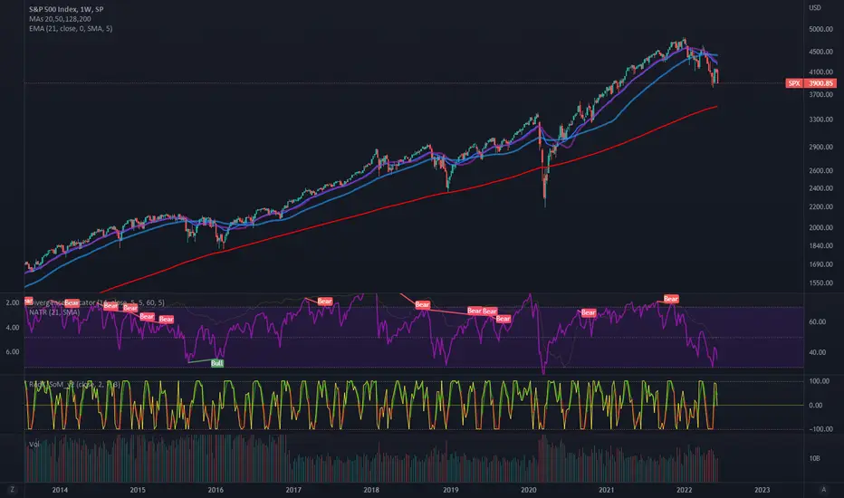Viewport: 844px width, 498px height.
Task: Click the red 200 moving average line
Action: click(x=377, y=210)
